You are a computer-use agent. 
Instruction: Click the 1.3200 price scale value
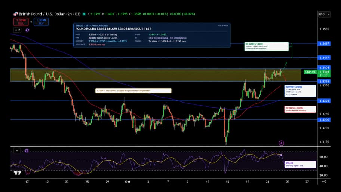click(x=324, y=128)
